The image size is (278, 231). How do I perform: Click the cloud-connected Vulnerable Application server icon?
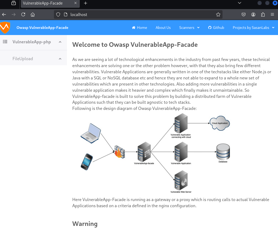click(x=181, y=123)
